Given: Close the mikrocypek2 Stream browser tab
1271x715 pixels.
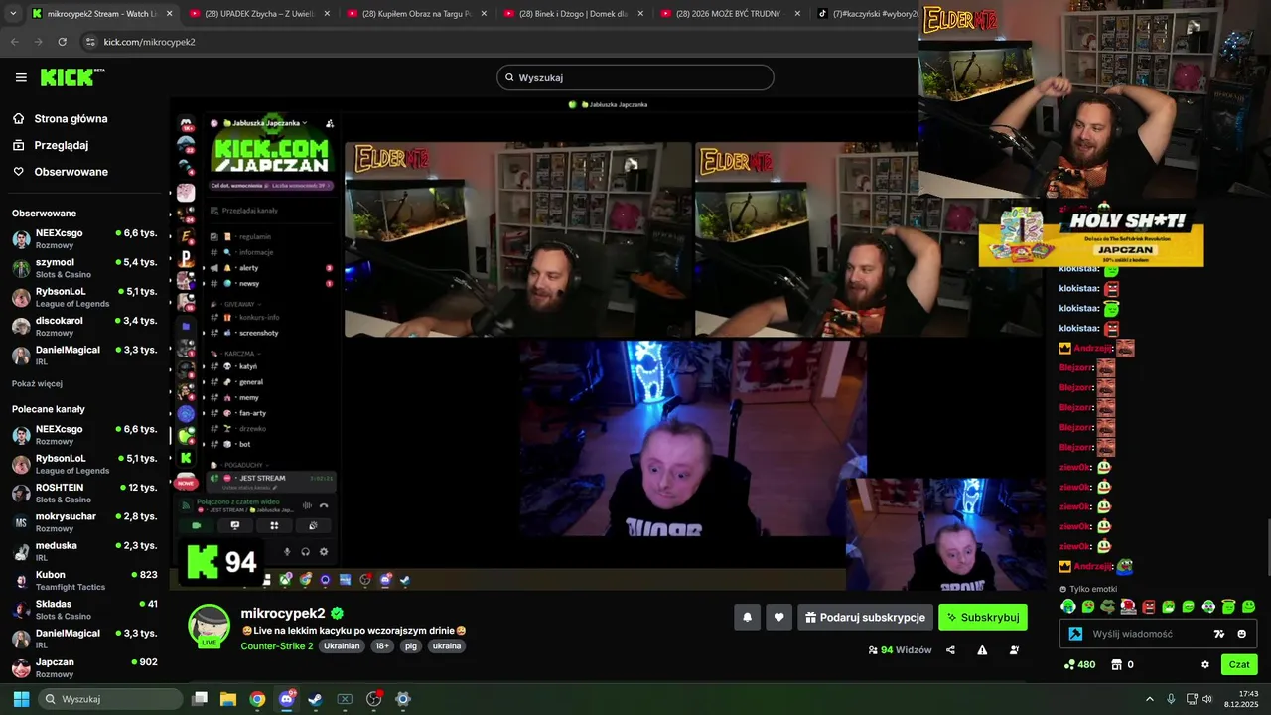Looking at the screenshot, I should pos(169,14).
